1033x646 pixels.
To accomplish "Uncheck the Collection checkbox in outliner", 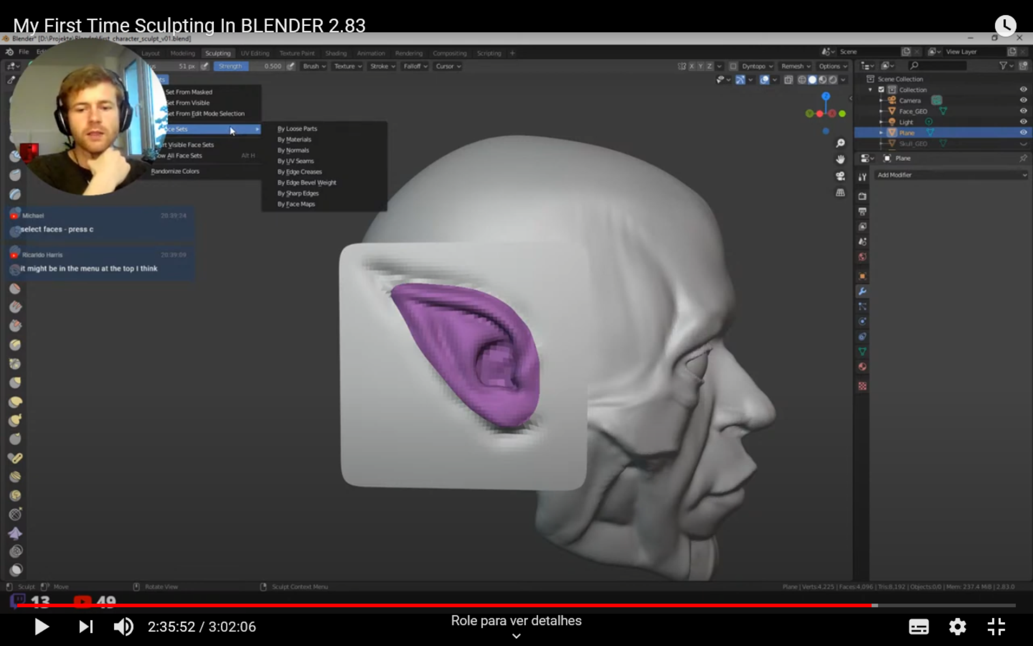I will 881,90.
